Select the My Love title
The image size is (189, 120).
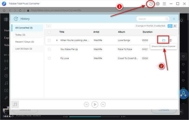(x=65, y=58)
